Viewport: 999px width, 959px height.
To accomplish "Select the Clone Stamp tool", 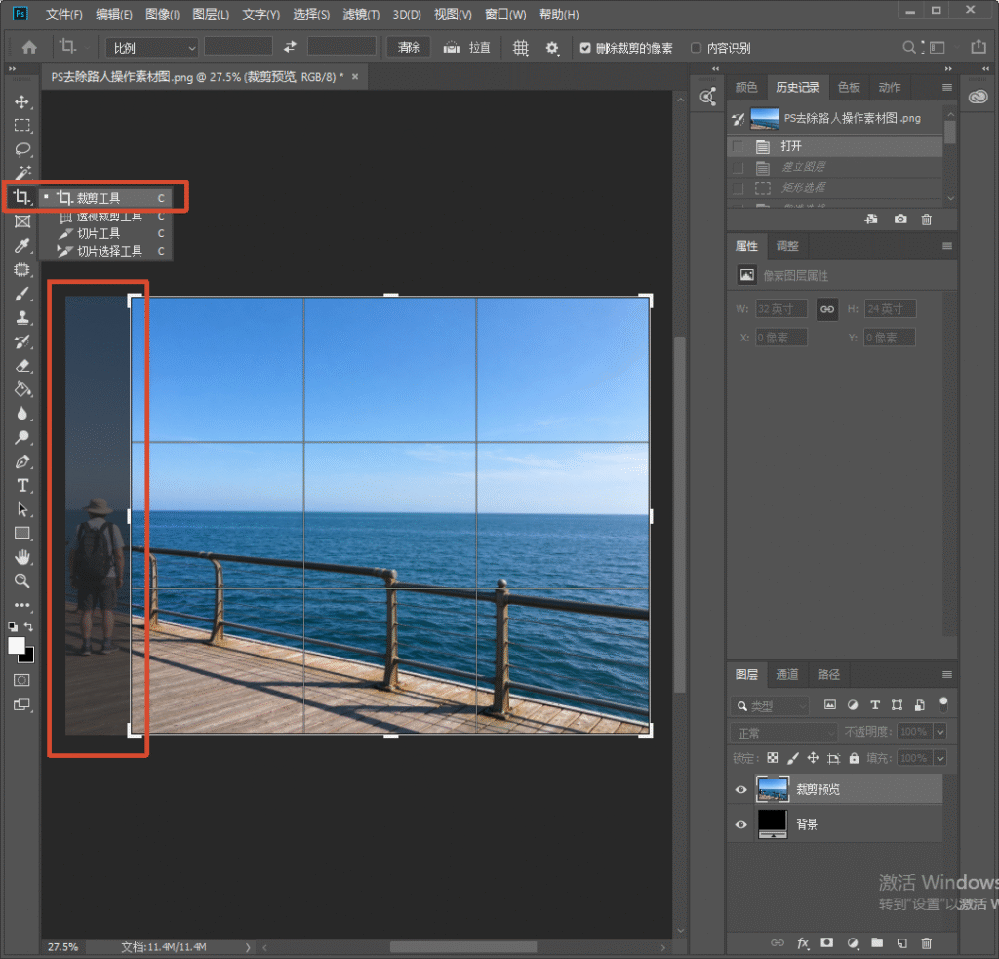I will coord(22,317).
